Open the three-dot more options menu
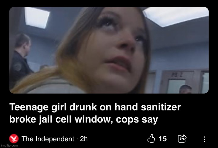 click(205, 139)
